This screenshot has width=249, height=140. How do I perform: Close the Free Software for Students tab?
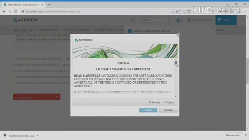pos(42,5)
